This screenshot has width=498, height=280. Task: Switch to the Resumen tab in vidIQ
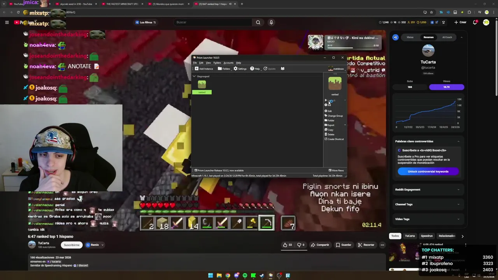[428, 37]
